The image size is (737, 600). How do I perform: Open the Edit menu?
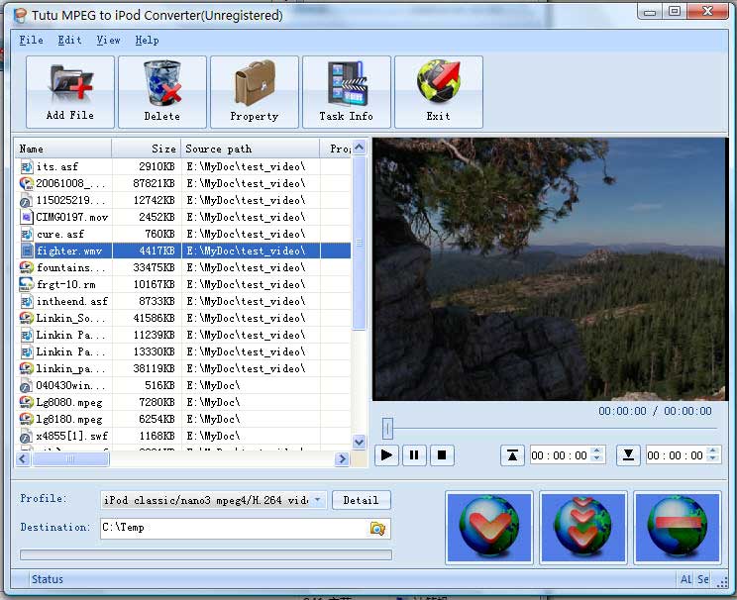pyautogui.click(x=69, y=41)
